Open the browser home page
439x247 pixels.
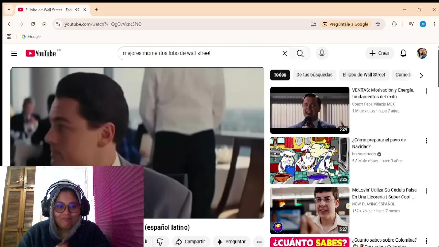coord(44,24)
